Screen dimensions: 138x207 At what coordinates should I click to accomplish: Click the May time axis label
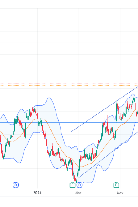[120, 193]
